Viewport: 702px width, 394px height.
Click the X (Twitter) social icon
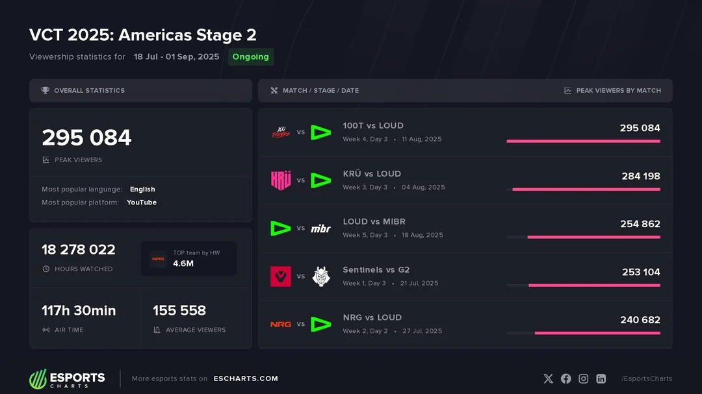pyautogui.click(x=548, y=378)
